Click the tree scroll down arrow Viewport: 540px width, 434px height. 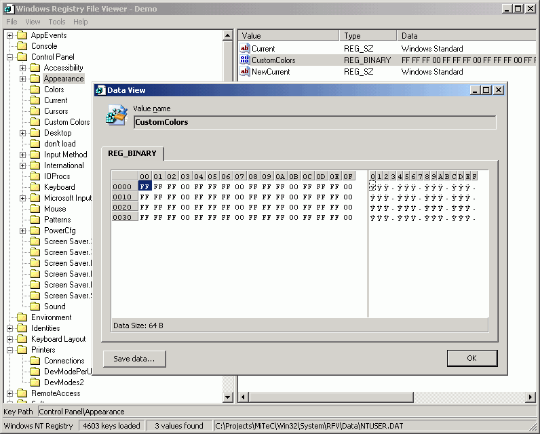(x=228, y=397)
